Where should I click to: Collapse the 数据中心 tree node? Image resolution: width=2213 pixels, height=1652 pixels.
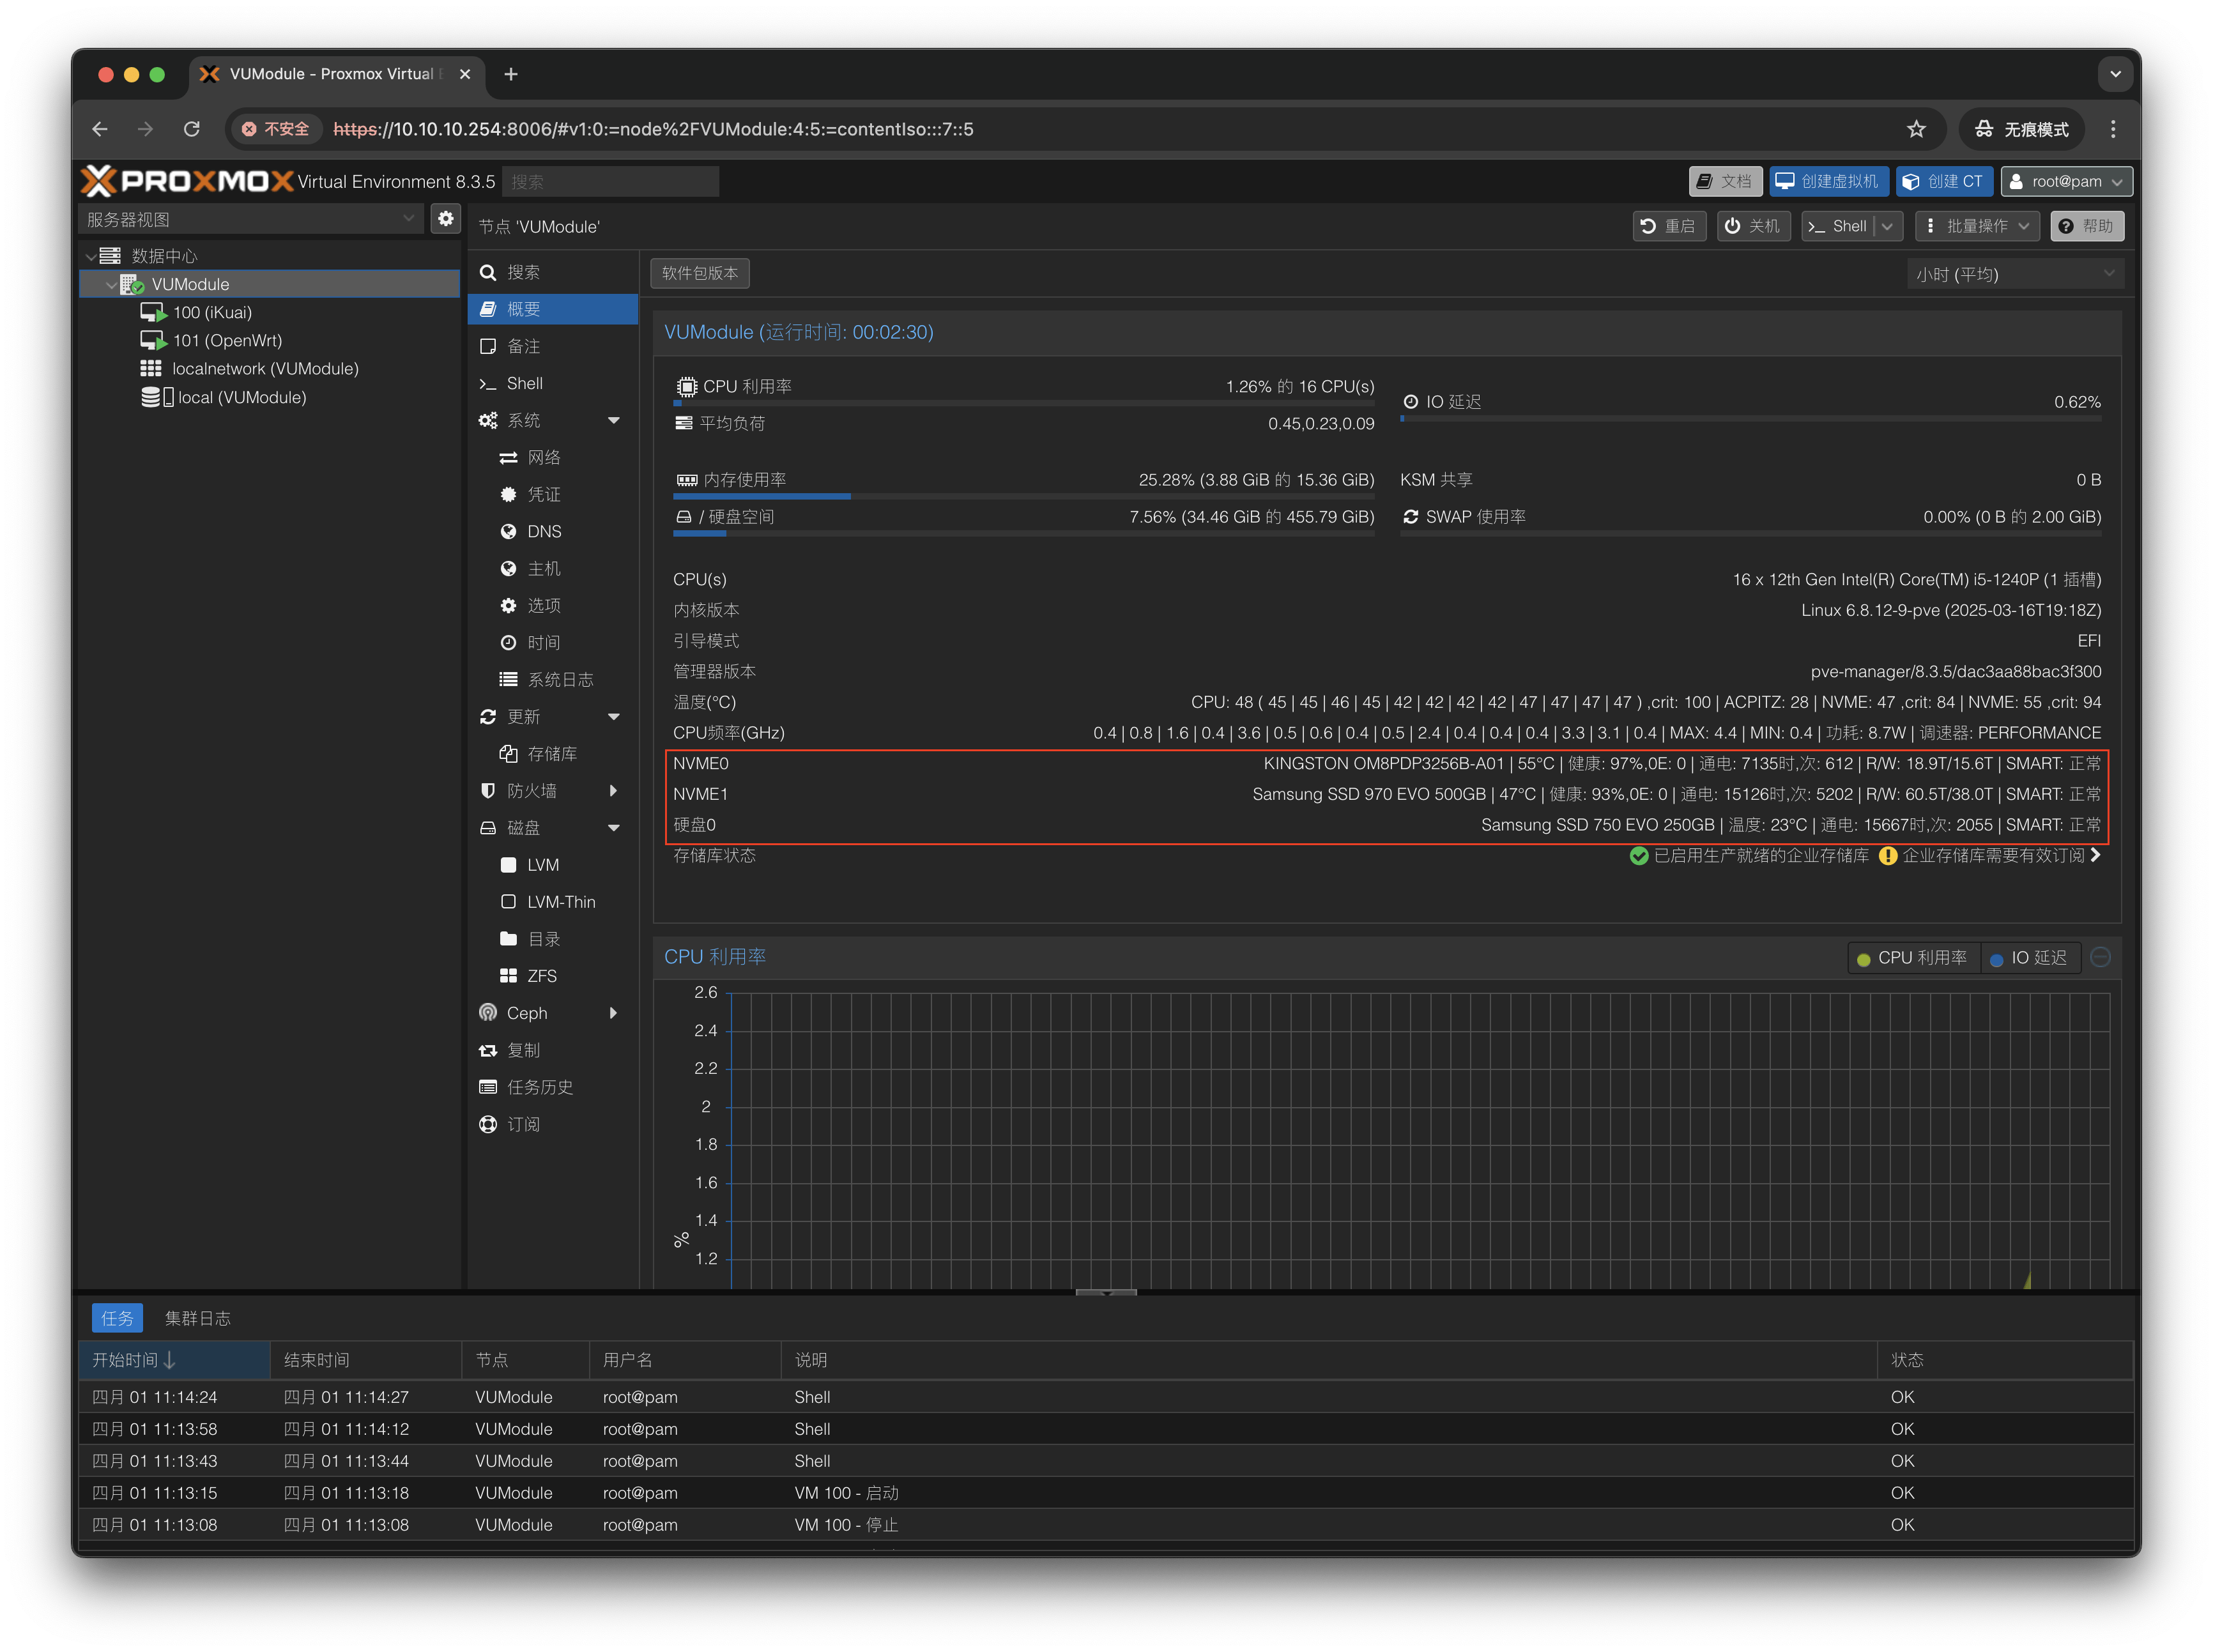[91, 256]
